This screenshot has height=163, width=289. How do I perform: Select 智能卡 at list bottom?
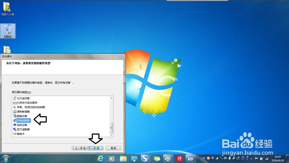click(21, 134)
